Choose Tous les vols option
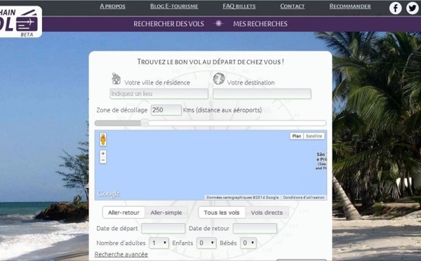Image resolution: width=421 pixels, height=261 pixels. (x=222, y=213)
